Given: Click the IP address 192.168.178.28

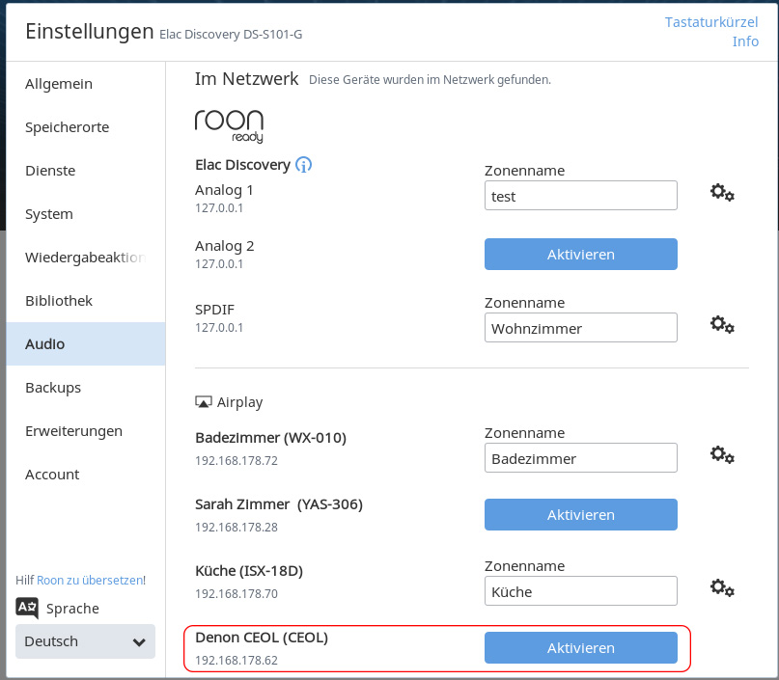Looking at the screenshot, I should (x=236, y=528).
